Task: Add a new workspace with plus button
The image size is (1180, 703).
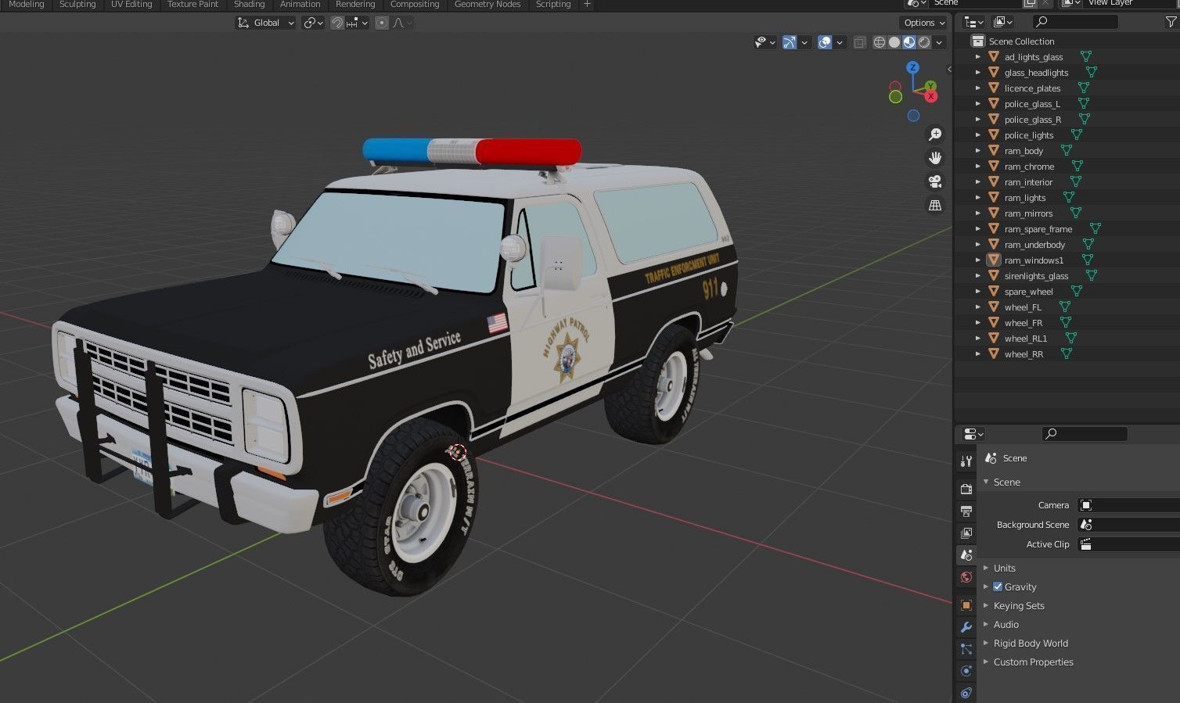Action: point(587,4)
